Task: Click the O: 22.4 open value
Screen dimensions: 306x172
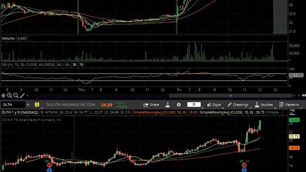Action: coord(66,112)
